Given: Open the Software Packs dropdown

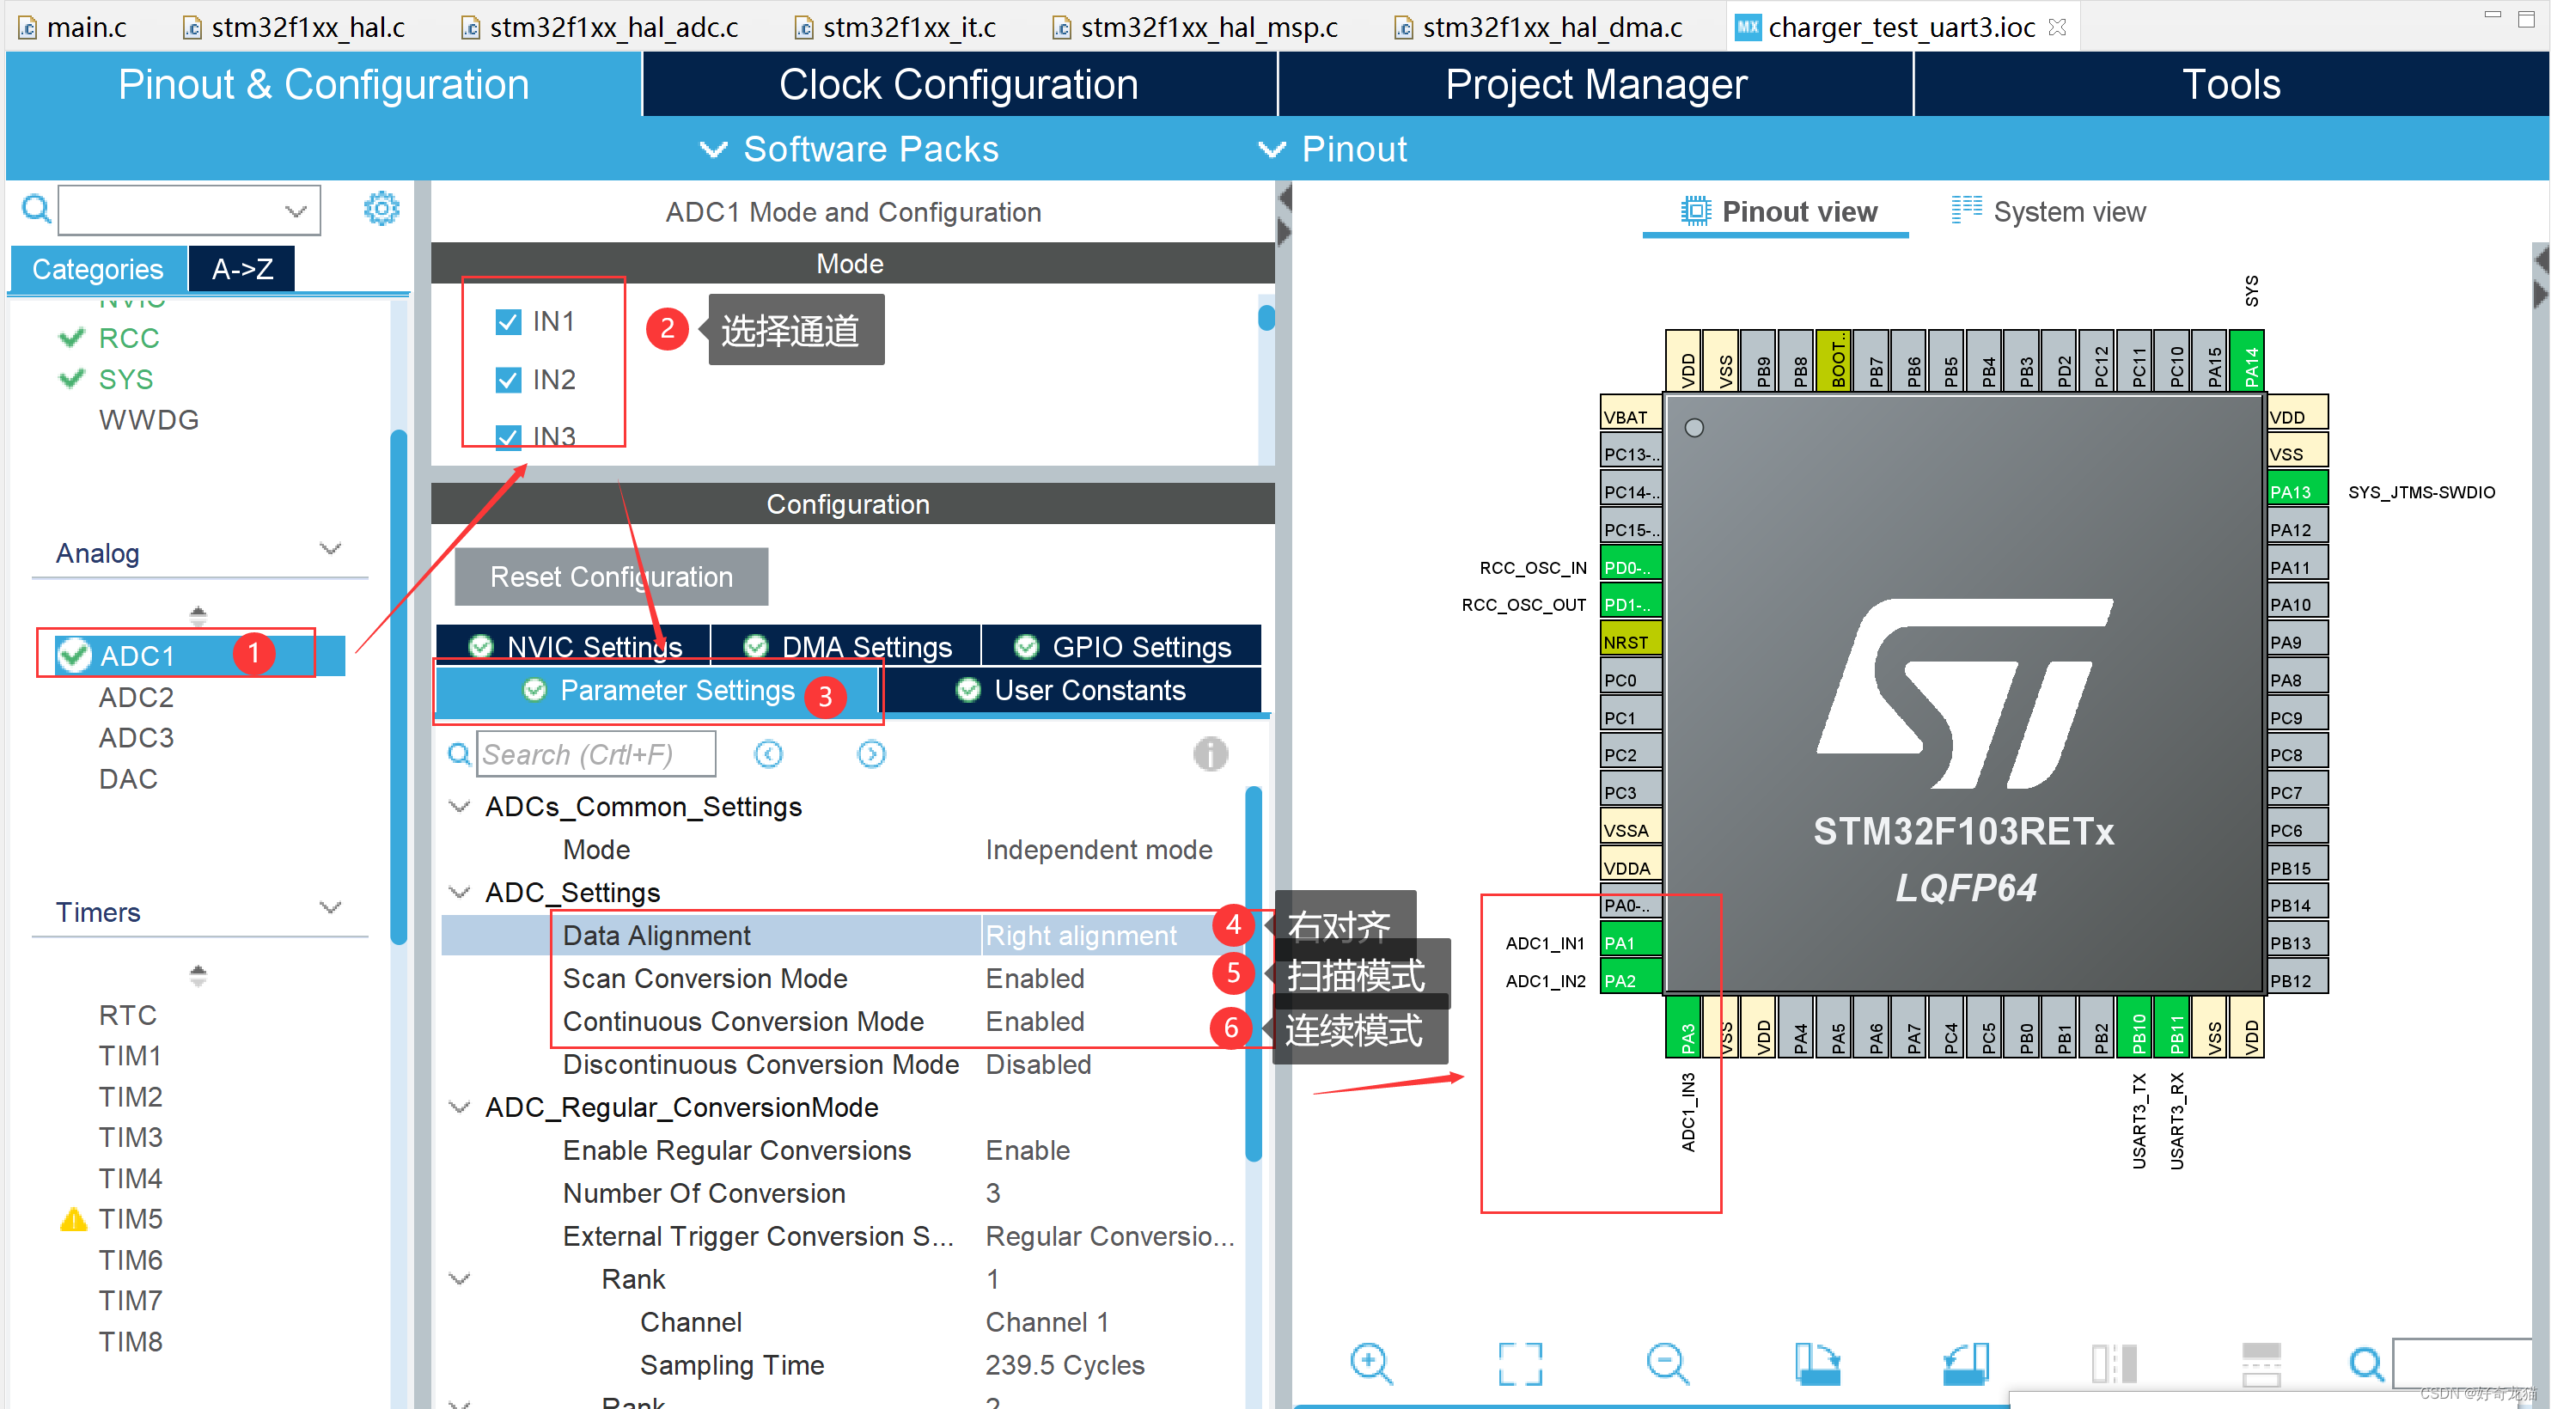Looking at the screenshot, I should pos(849,149).
